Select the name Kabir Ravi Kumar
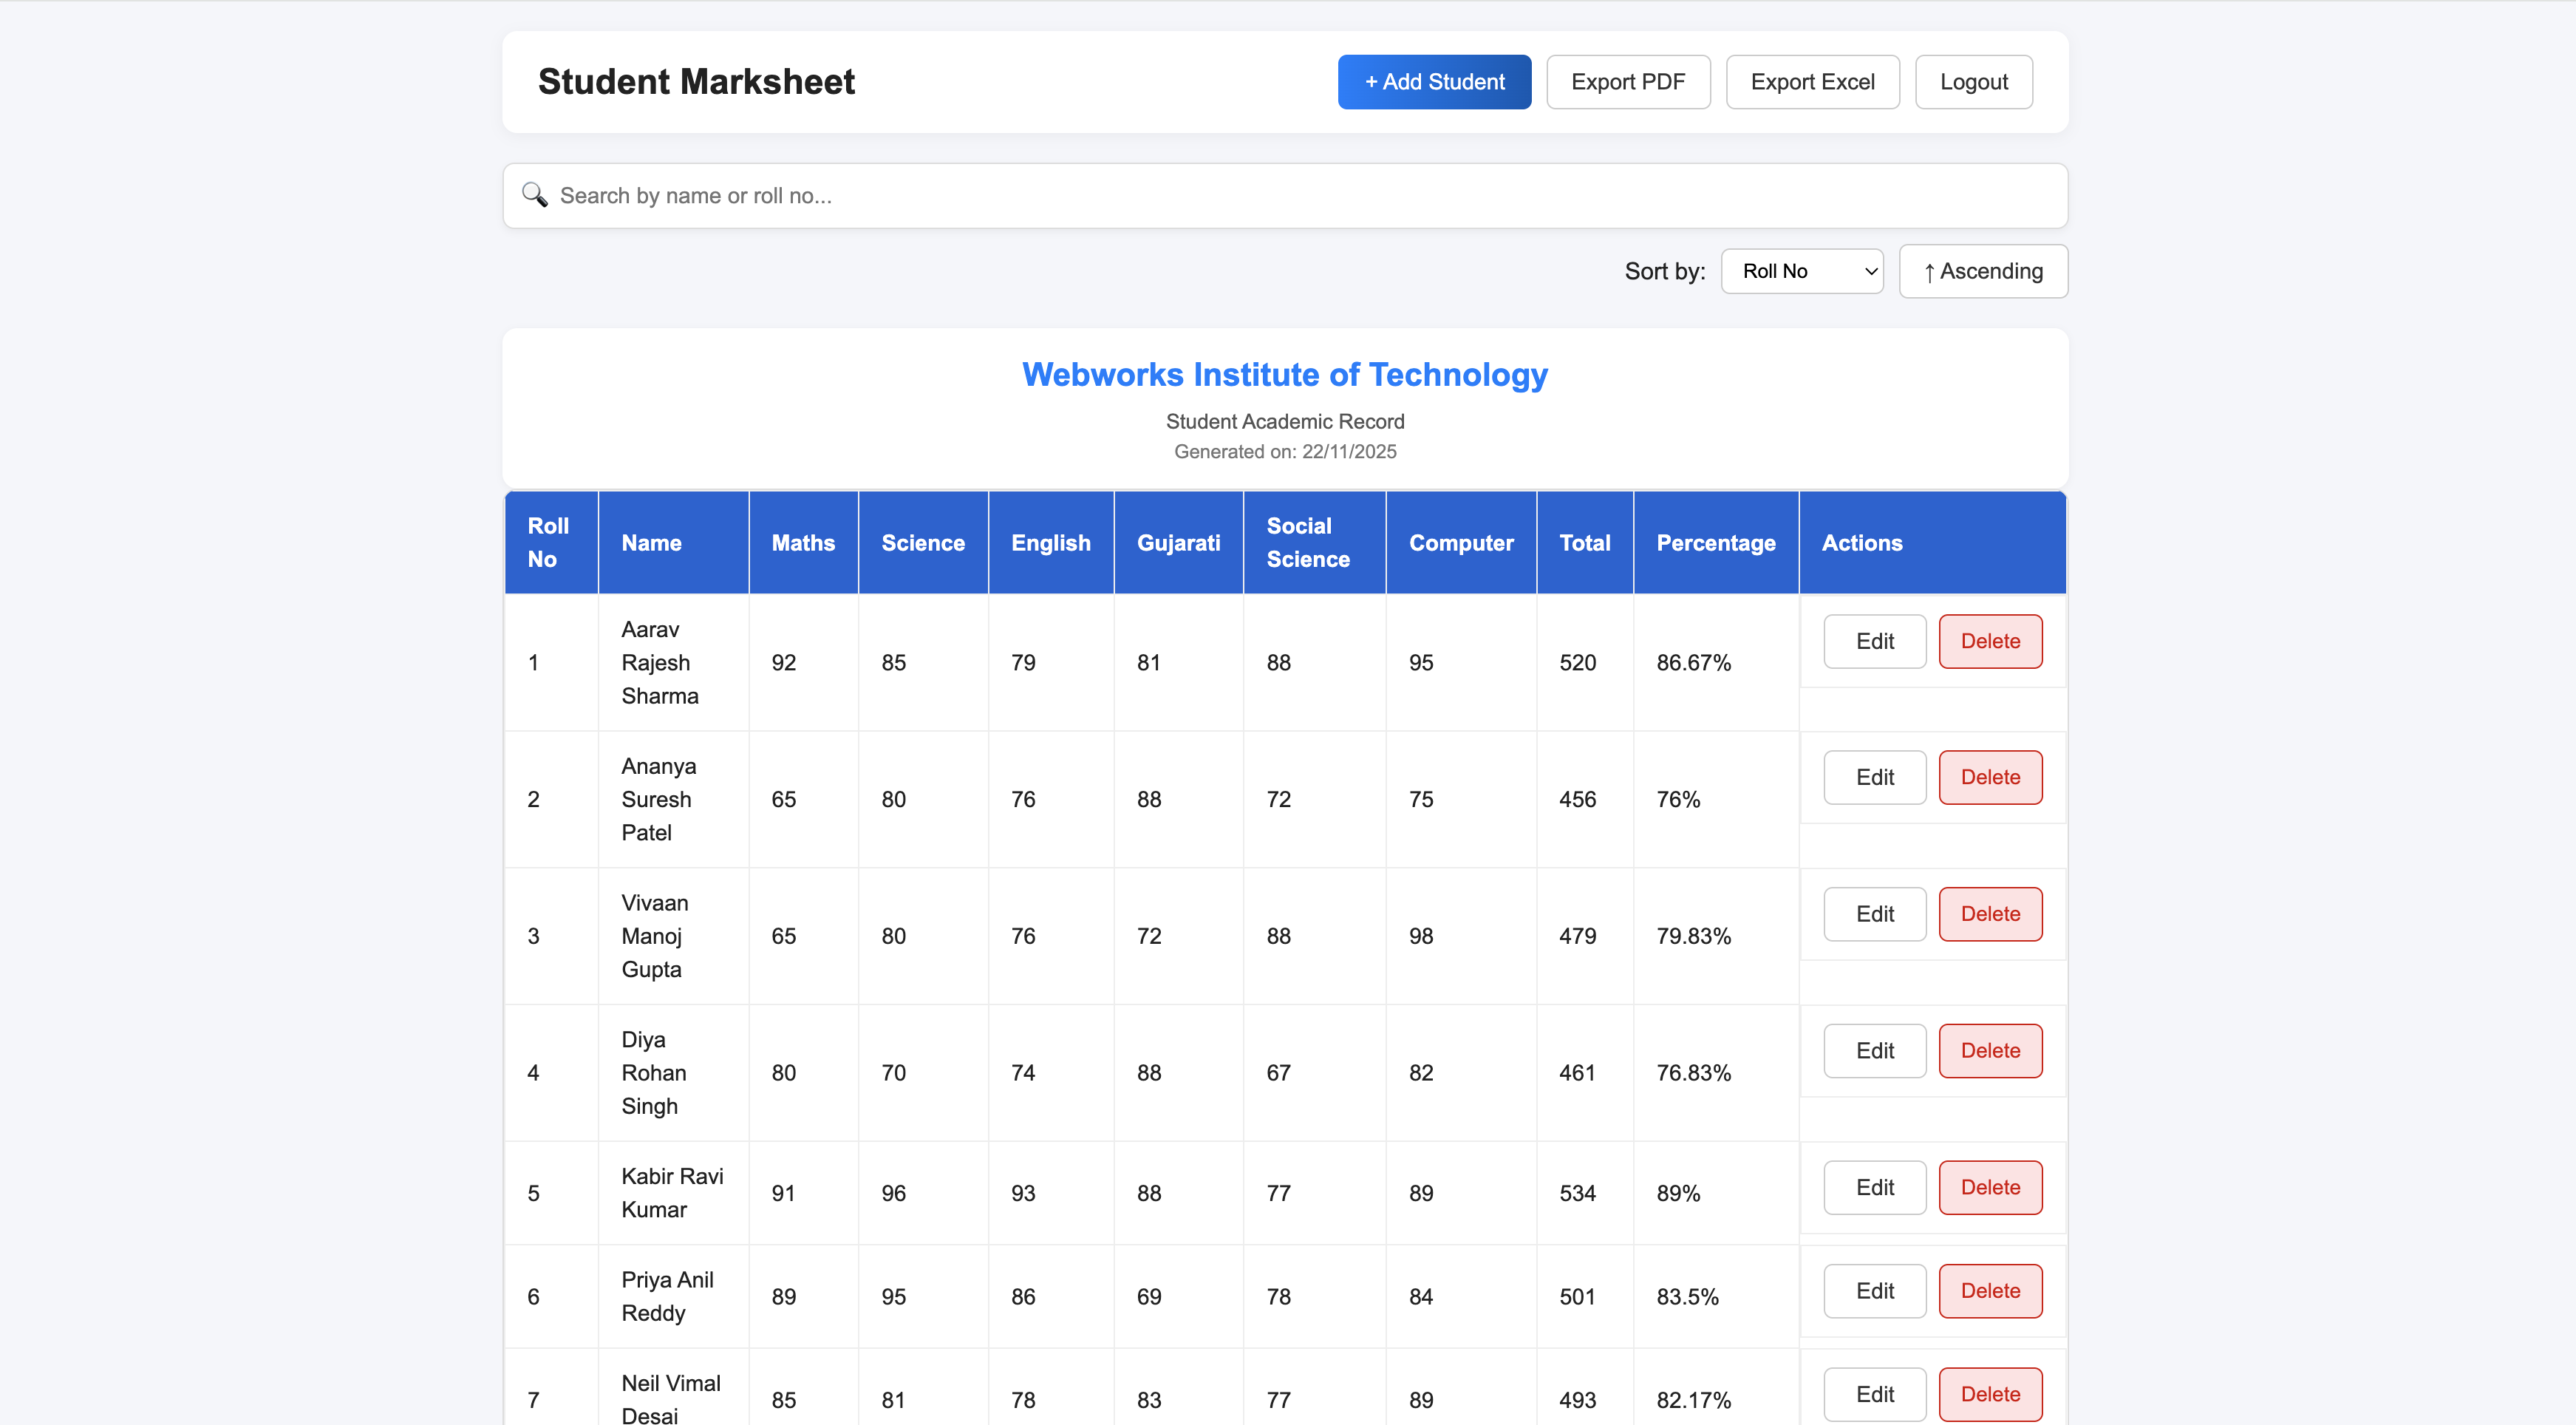The image size is (2576, 1425). coord(672,1193)
